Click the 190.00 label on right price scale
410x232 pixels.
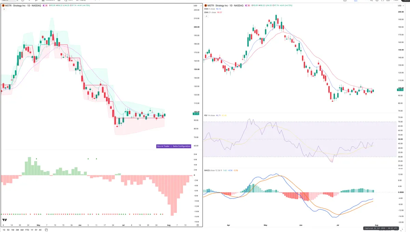point(400,19)
